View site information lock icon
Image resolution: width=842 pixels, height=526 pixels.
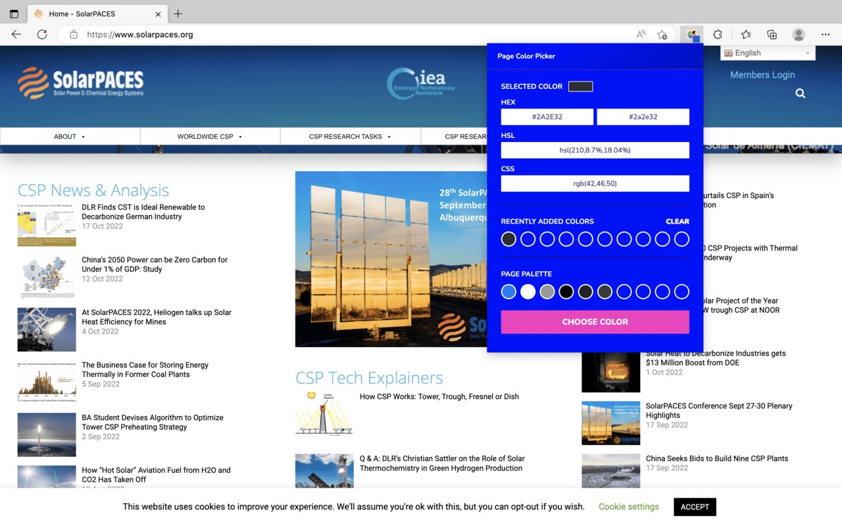click(74, 34)
